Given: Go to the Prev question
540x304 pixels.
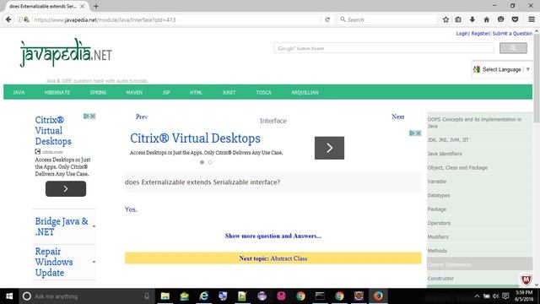Looking at the screenshot, I should click(142, 117).
